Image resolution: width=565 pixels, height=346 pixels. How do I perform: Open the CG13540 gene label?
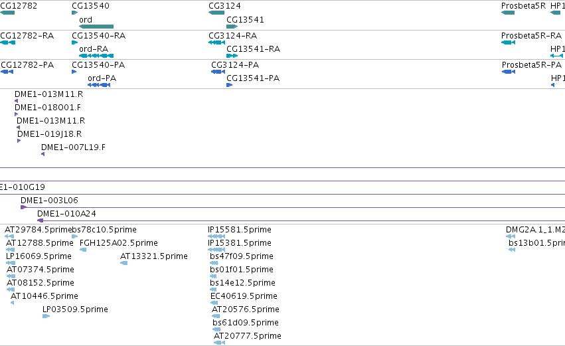pyautogui.click(x=90, y=6)
